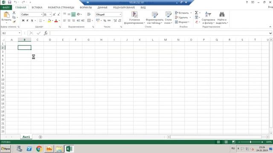This screenshot has height=153, width=273.
Task: Click the decrease font size icon
Action: coord(59,14)
